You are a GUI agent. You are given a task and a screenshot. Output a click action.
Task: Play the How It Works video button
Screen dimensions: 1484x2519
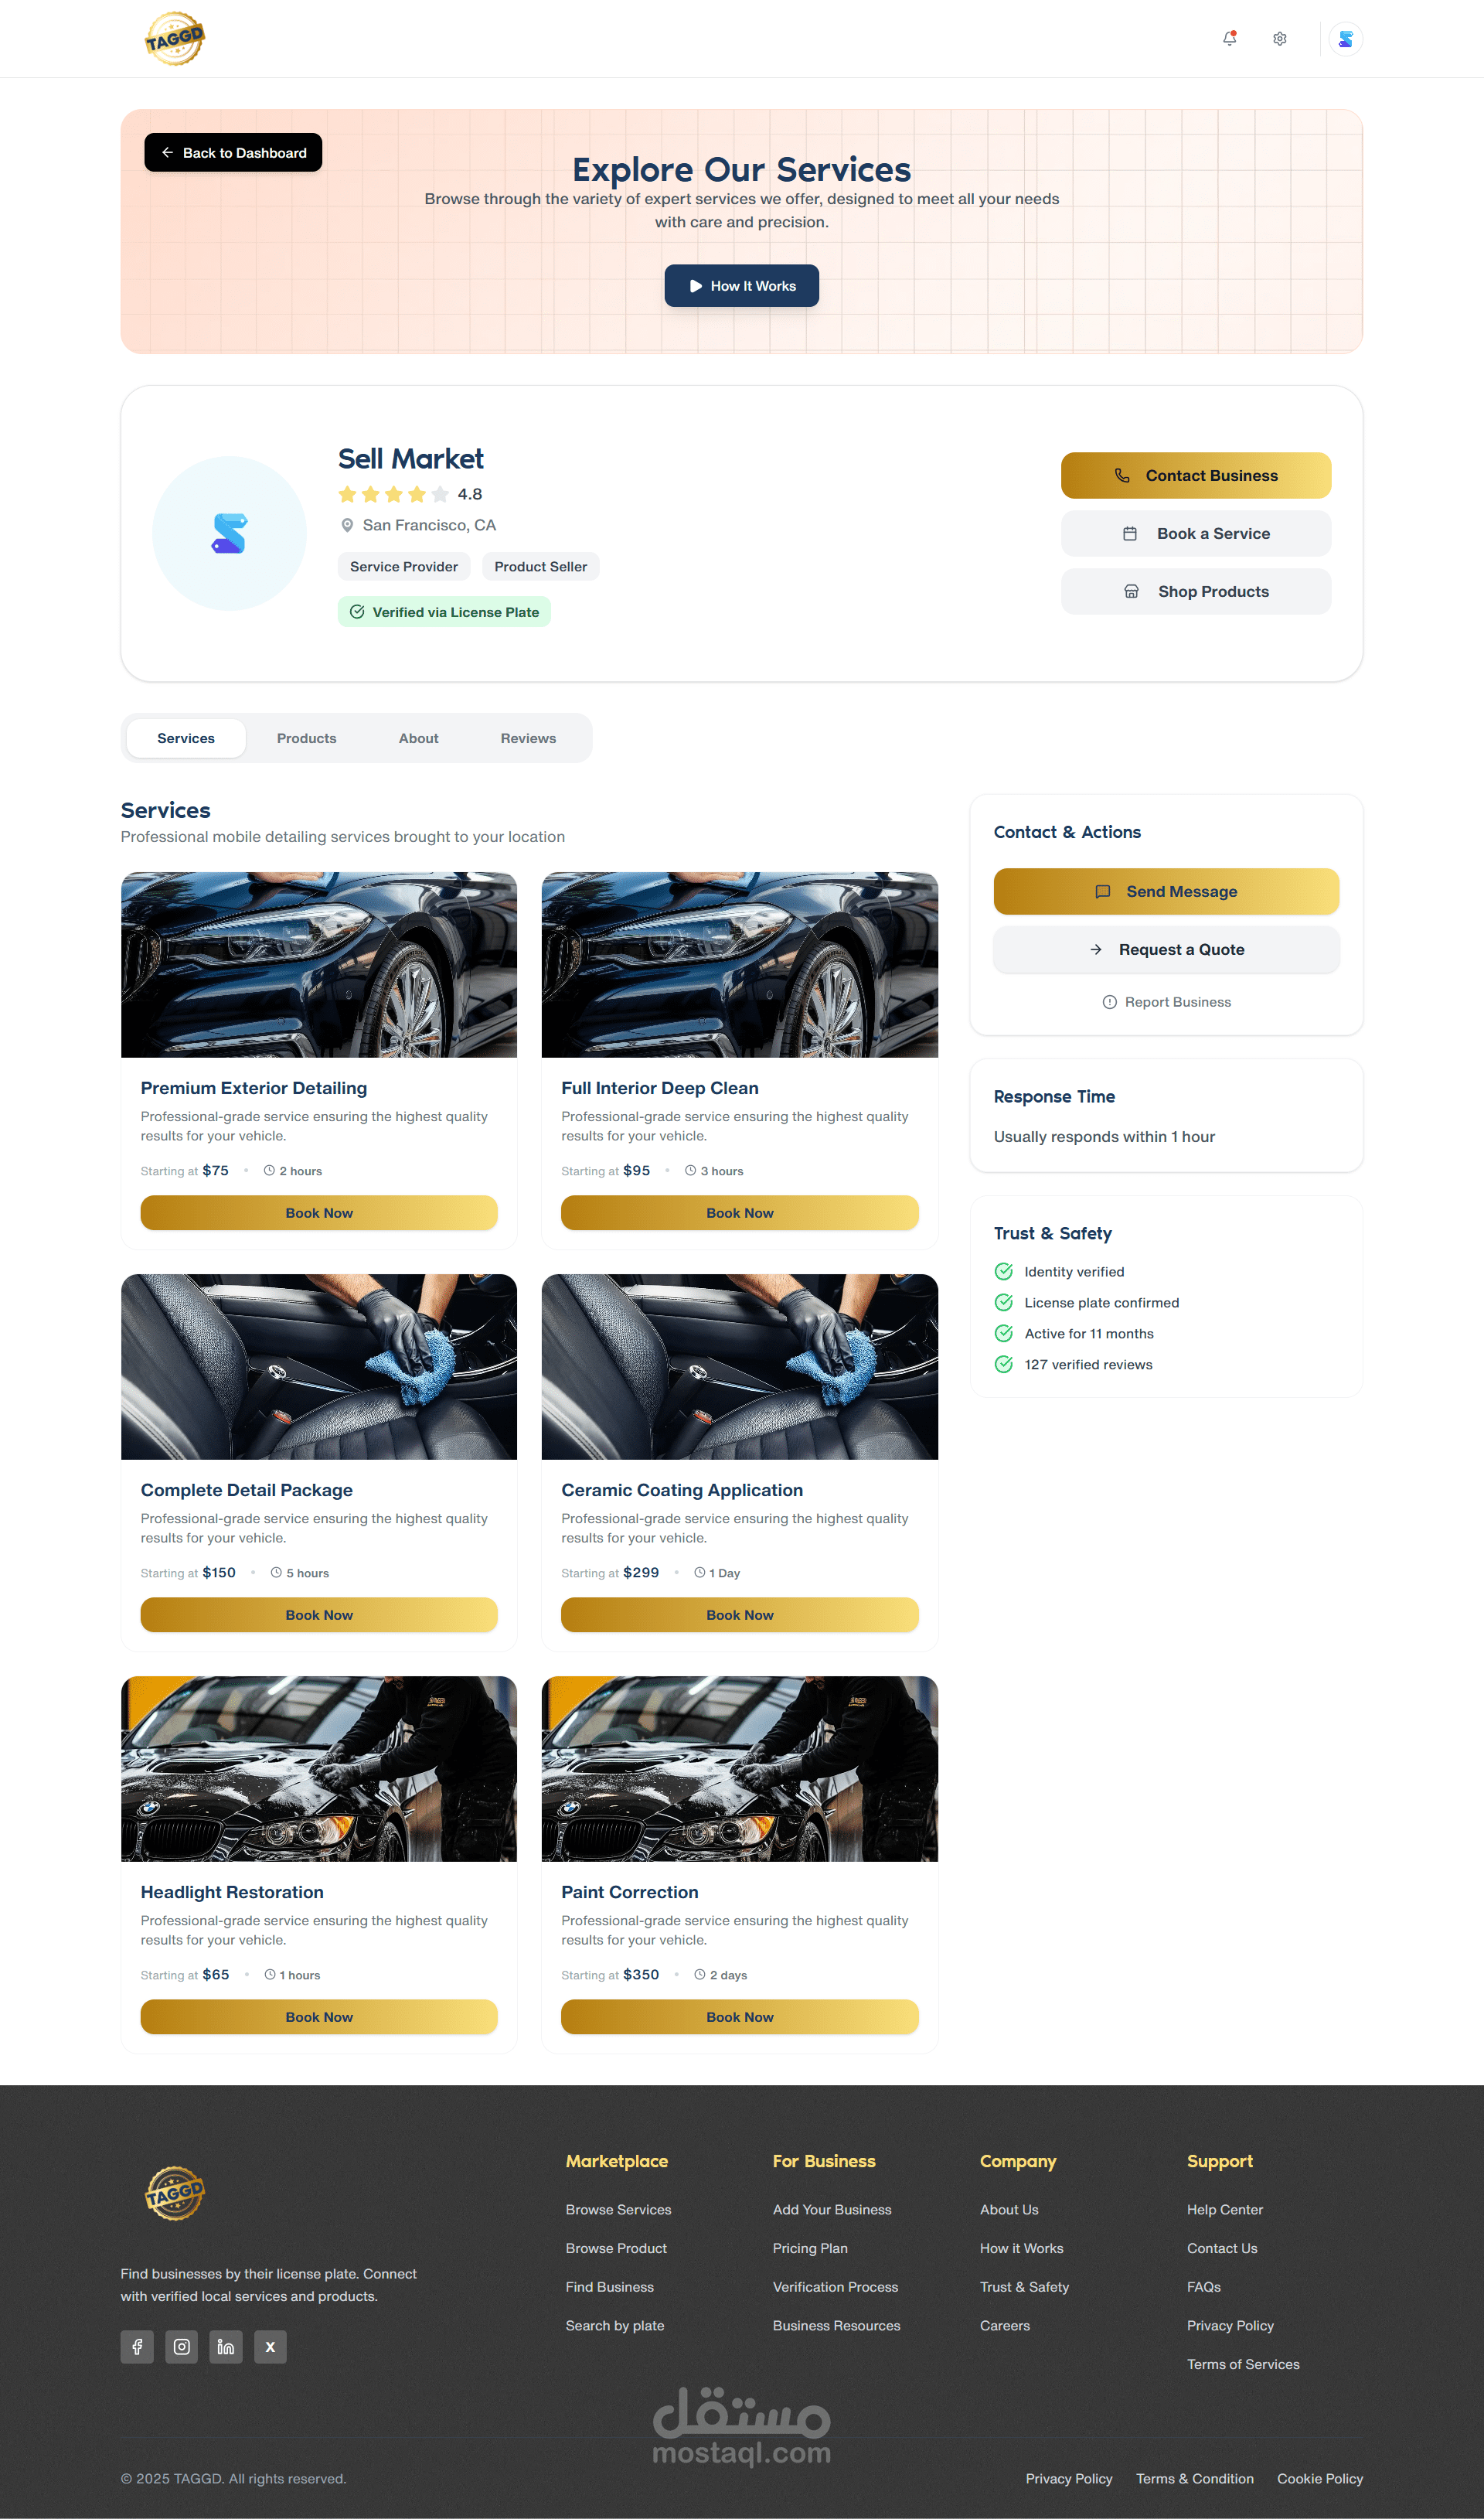pyautogui.click(x=741, y=286)
